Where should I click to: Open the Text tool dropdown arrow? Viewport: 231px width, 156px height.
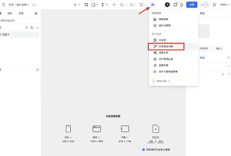click(x=107, y=5)
